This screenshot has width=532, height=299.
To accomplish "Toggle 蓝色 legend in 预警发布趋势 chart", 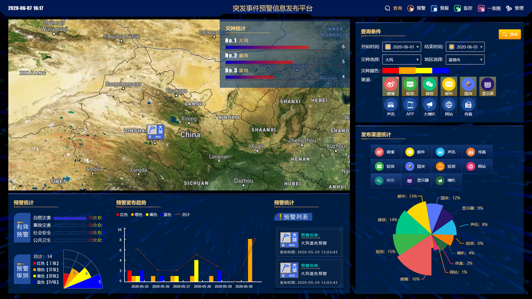I will tap(166, 215).
